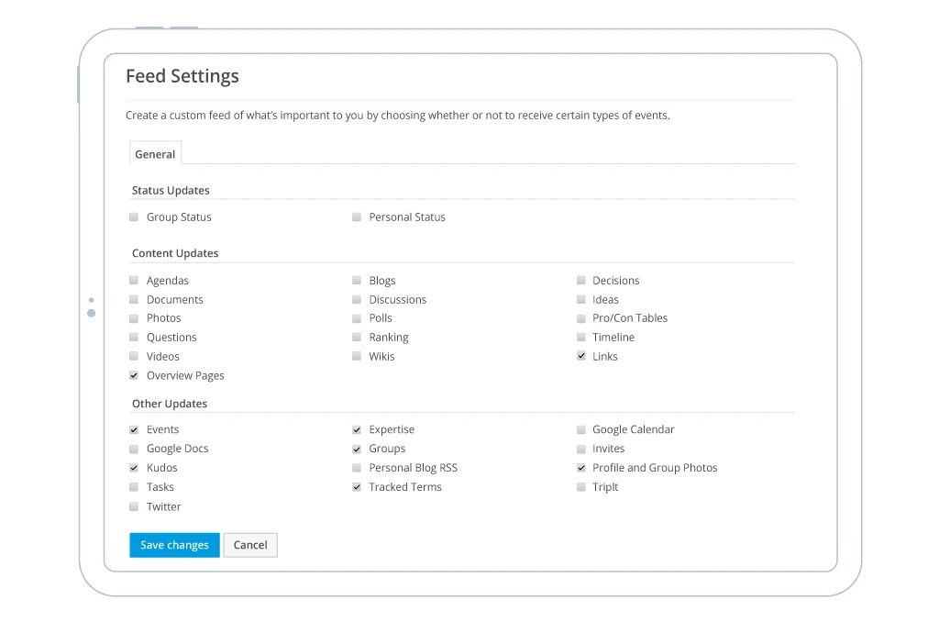Screen dimensions: 939x622
Task: Tick the Agendas checkbox
Action: pos(134,281)
